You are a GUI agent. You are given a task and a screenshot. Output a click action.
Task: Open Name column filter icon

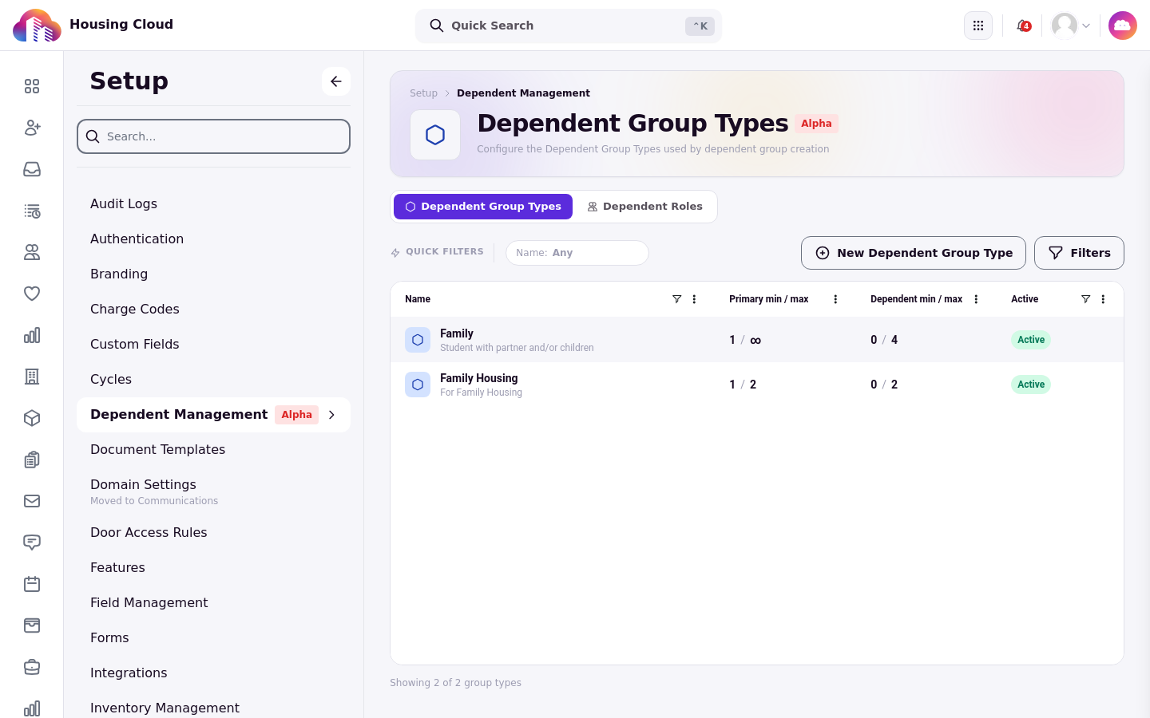(676, 299)
